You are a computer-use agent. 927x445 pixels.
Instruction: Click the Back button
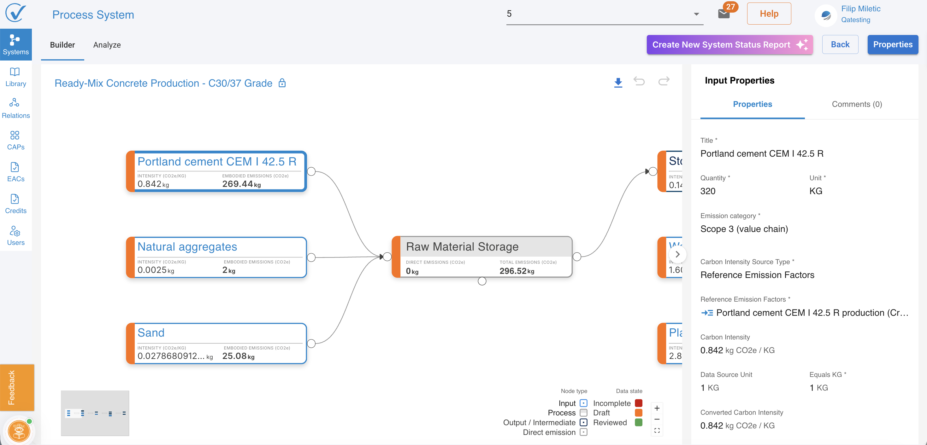tap(840, 44)
